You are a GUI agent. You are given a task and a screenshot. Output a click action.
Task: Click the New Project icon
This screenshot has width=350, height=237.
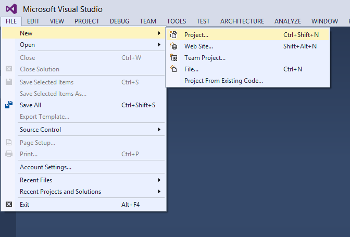[173, 34]
